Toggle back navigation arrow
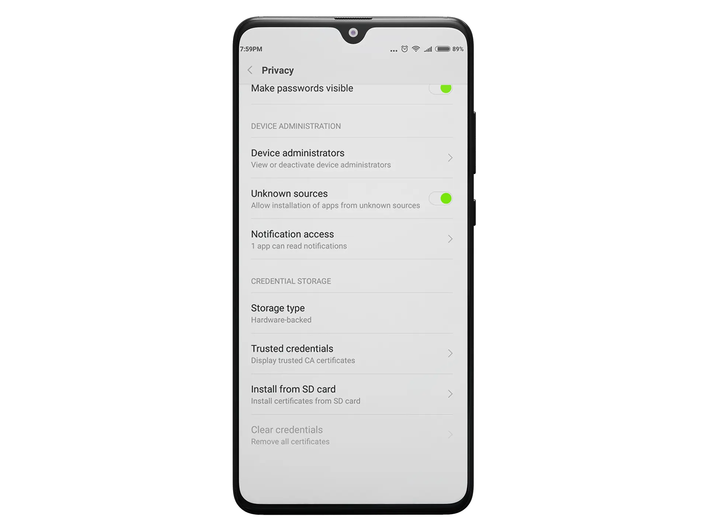The height and width of the screenshot is (531, 708). [x=250, y=70]
